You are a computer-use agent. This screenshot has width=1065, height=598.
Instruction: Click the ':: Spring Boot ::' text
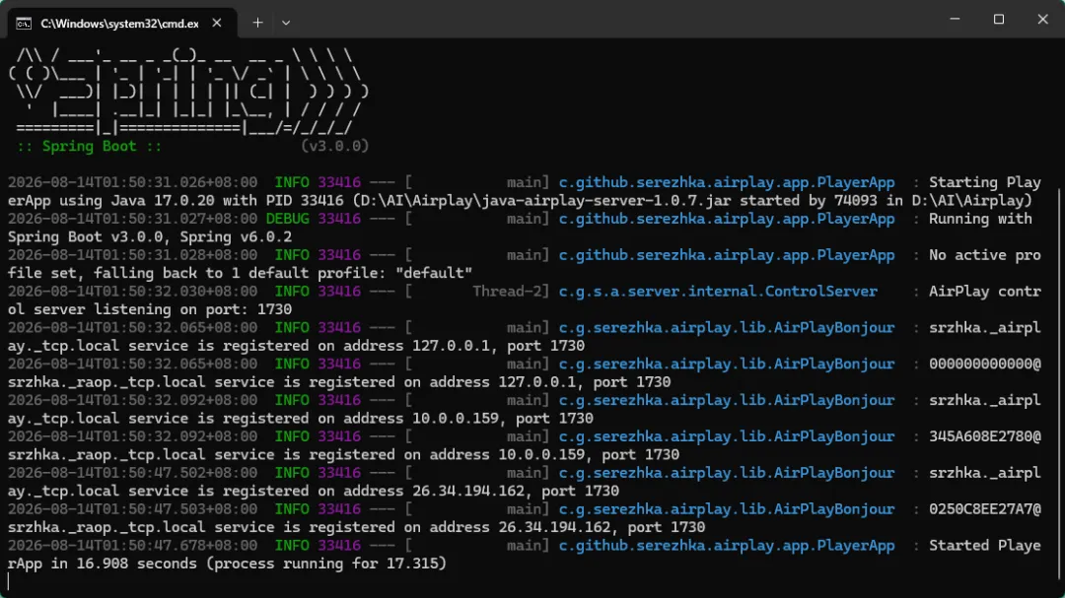pyautogui.click(x=89, y=146)
